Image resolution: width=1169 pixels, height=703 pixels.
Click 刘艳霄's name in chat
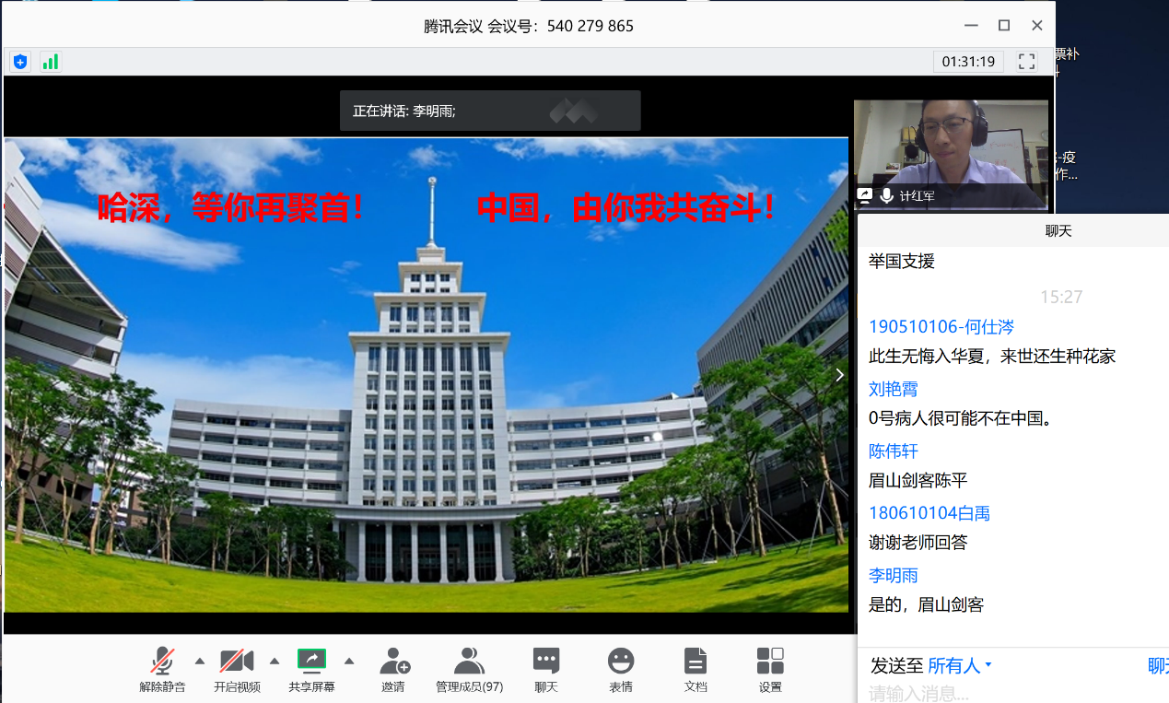(893, 389)
